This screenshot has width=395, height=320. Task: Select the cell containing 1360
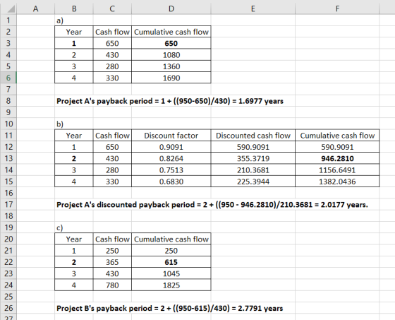click(171, 66)
